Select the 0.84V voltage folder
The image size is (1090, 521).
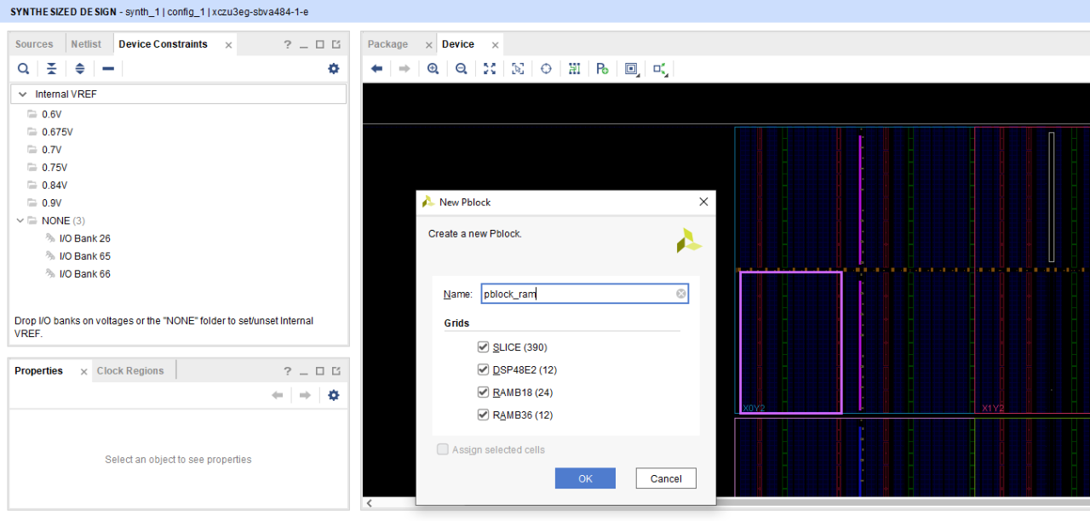[54, 186]
